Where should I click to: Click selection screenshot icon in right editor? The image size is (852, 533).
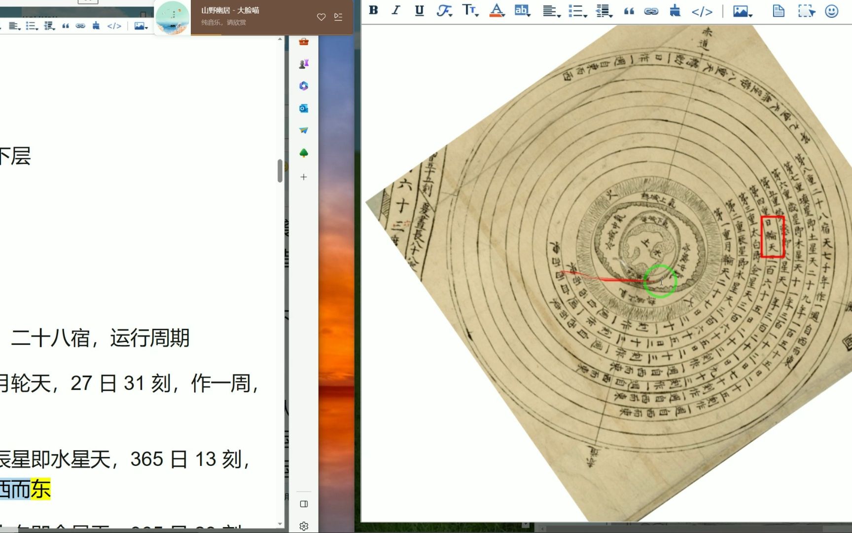point(807,11)
